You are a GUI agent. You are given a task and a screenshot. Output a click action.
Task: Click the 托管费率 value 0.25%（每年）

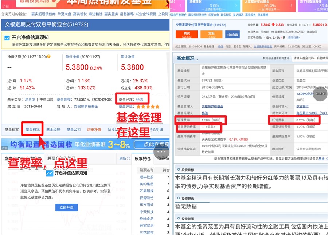point(306,120)
